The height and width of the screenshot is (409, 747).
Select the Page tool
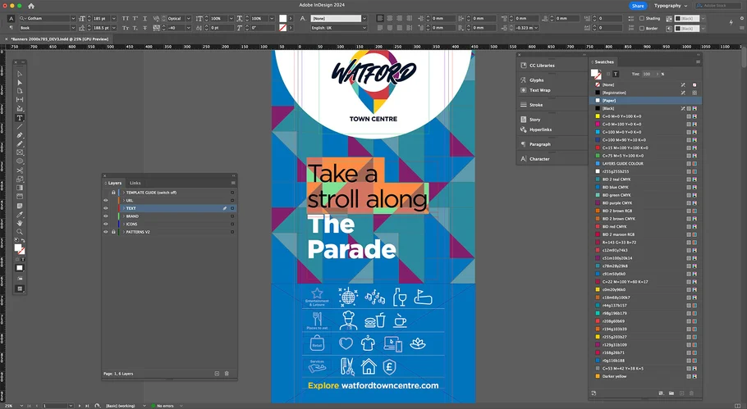coord(20,91)
